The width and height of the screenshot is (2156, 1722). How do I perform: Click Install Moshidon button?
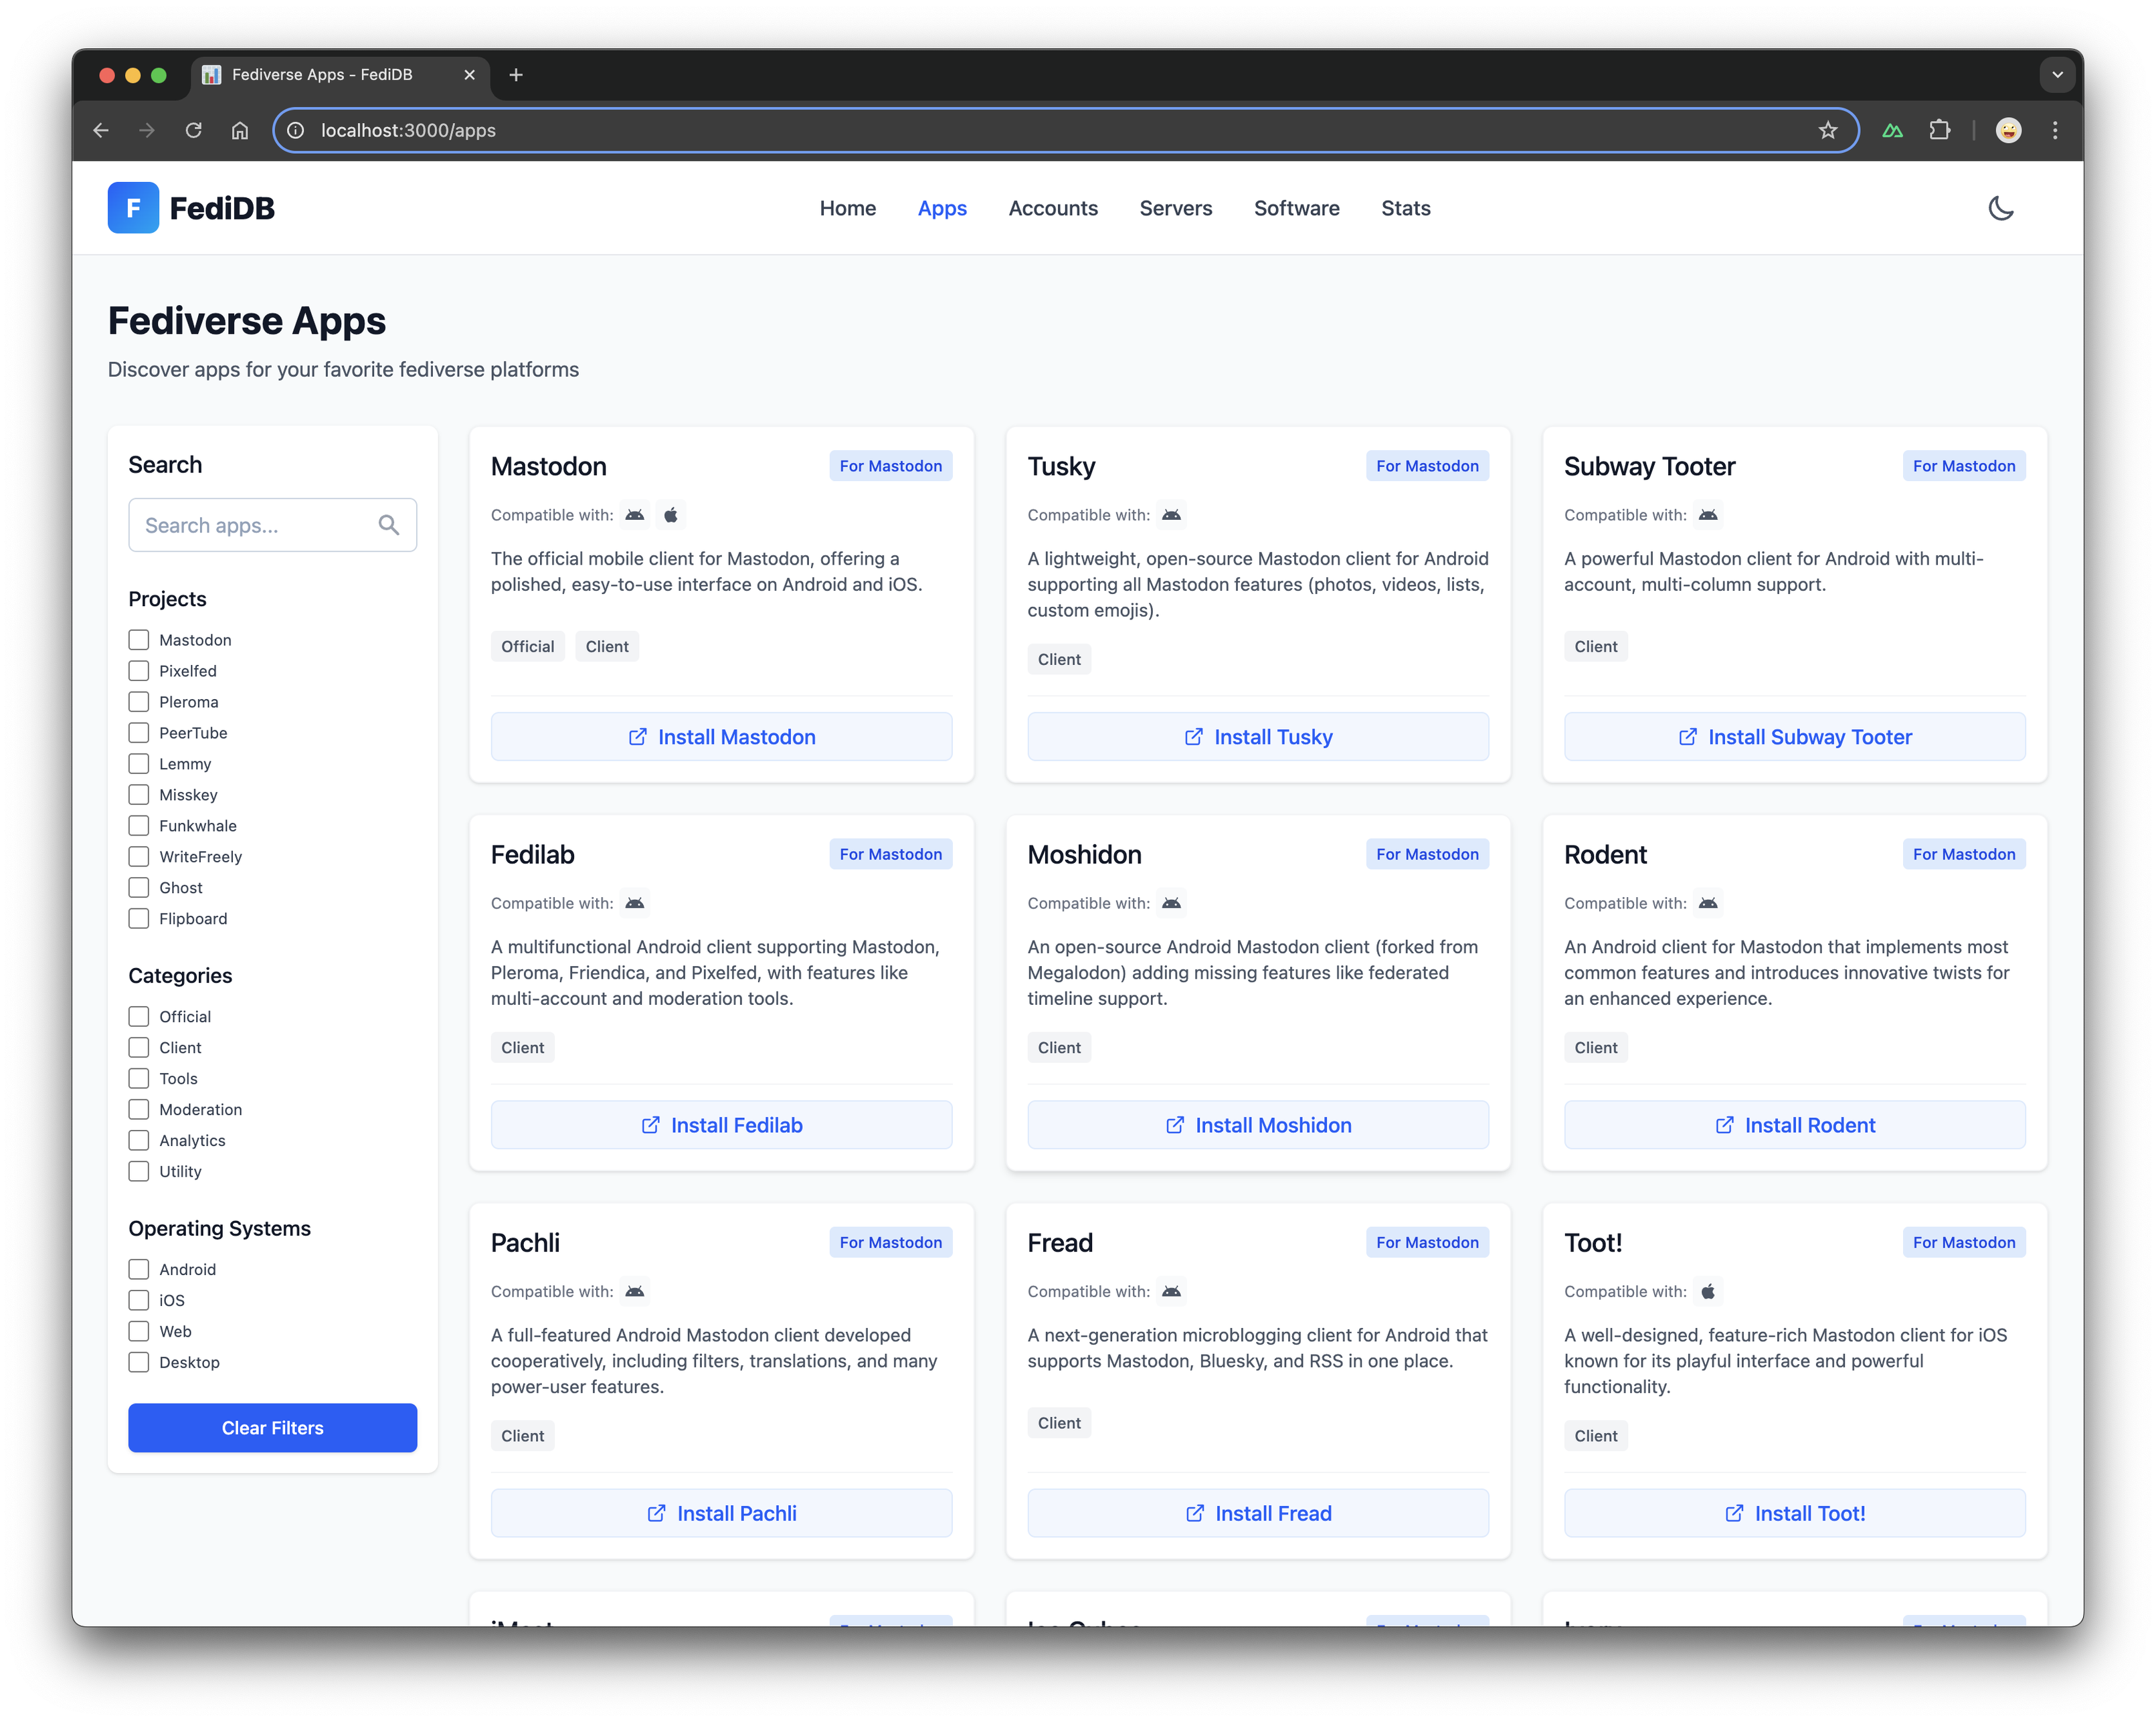click(x=1258, y=1125)
